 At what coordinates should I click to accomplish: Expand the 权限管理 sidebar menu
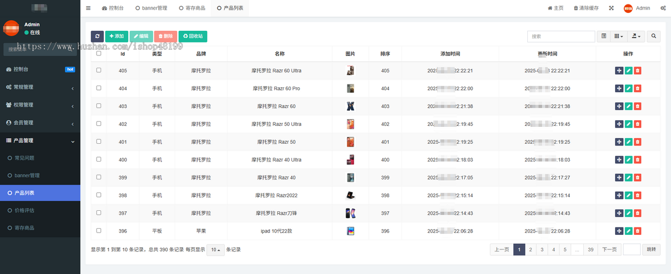pyautogui.click(x=40, y=105)
